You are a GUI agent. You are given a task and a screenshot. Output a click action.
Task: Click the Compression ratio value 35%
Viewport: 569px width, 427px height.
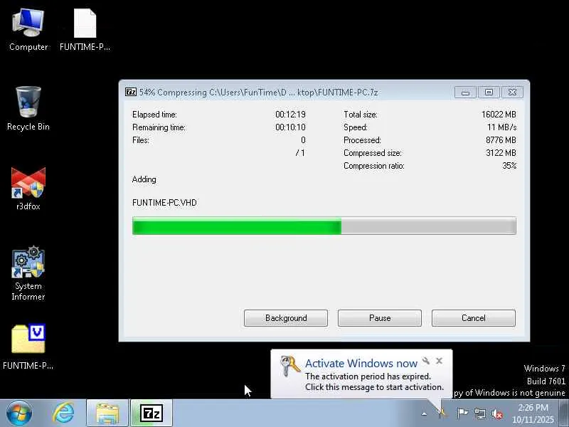tap(509, 166)
